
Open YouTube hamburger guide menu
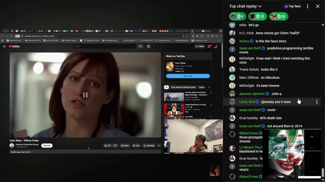point(4,46)
